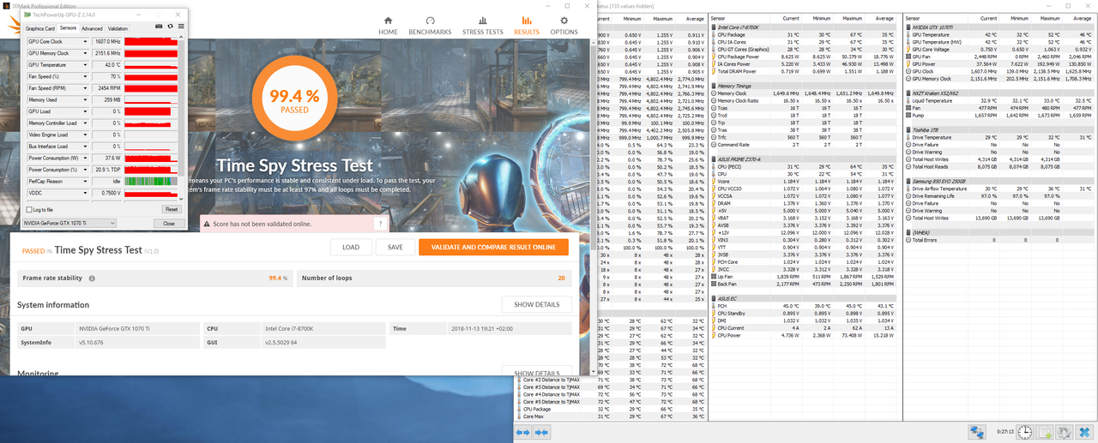Viewport: 1098px width, 443px height.
Task: Click the LOAD button in 3DMark
Action: click(x=350, y=247)
